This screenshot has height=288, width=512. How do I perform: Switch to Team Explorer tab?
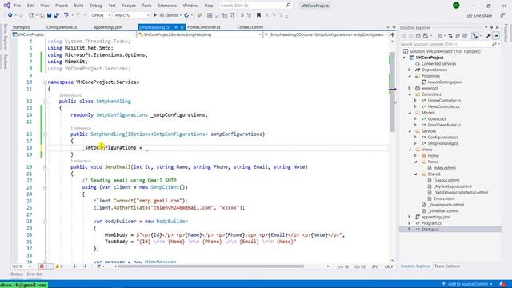click(447, 266)
